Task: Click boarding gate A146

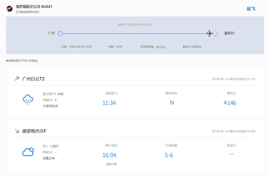Action: pyautogui.click(x=230, y=103)
